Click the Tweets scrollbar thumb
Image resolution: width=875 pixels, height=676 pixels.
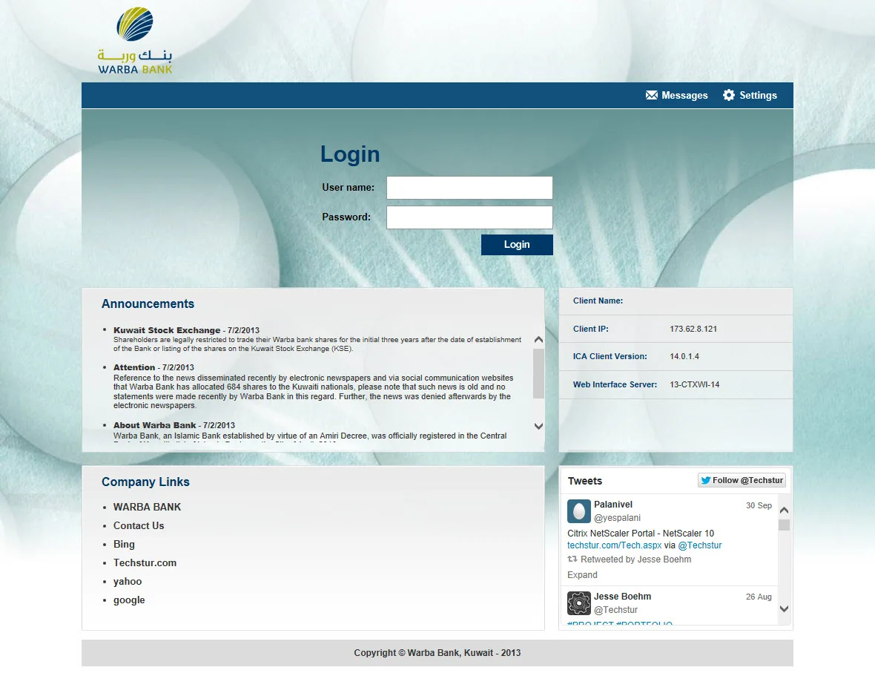[x=784, y=525]
